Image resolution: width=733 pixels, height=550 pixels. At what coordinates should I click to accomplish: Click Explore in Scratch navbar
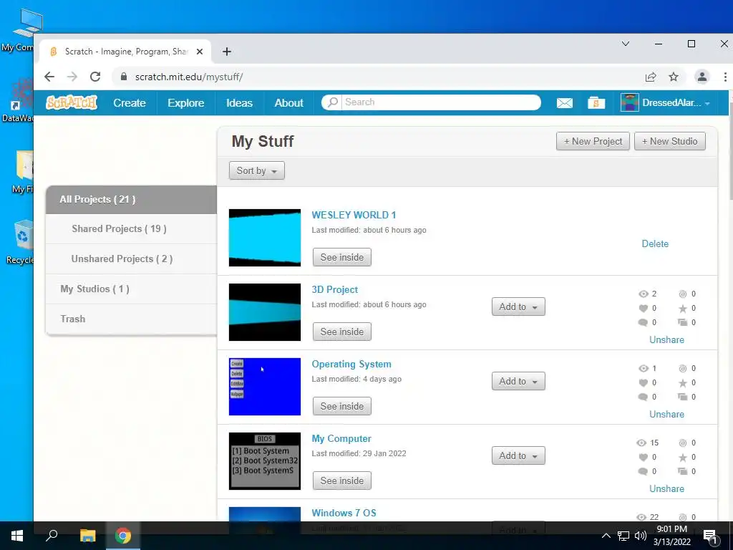[186, 103]
